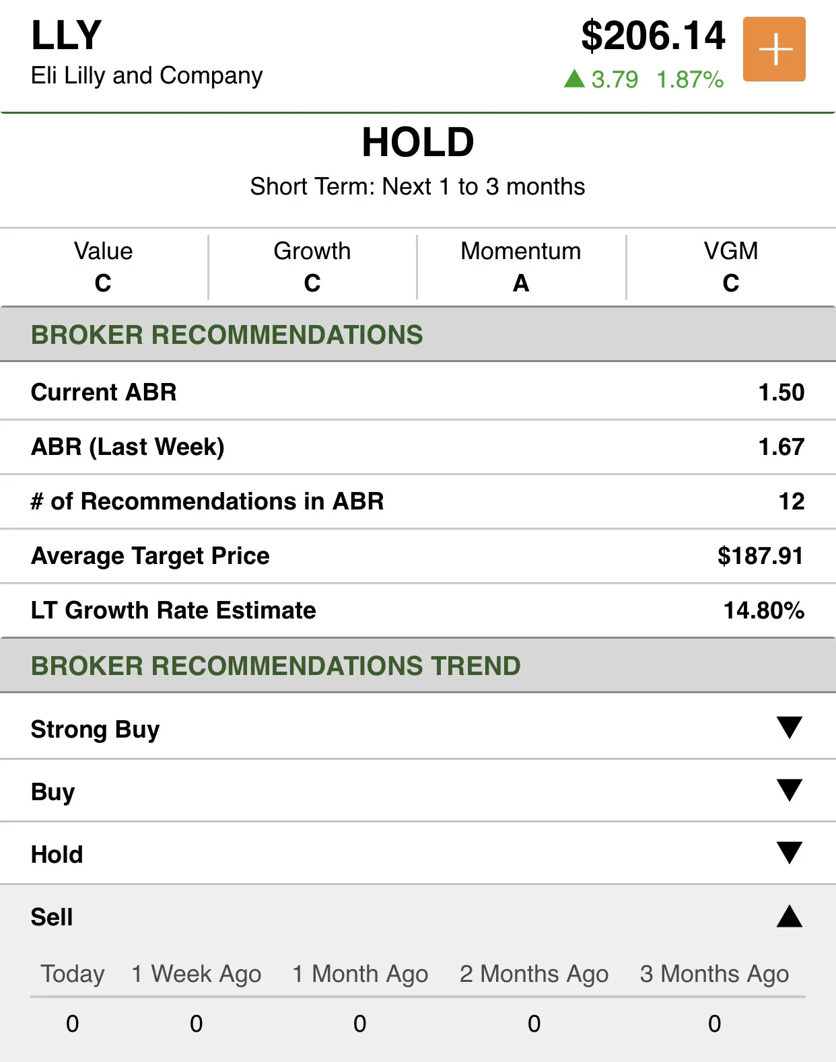Tap the 1 Month Ago column header
836x1062 pixels.
coord(360,974)
